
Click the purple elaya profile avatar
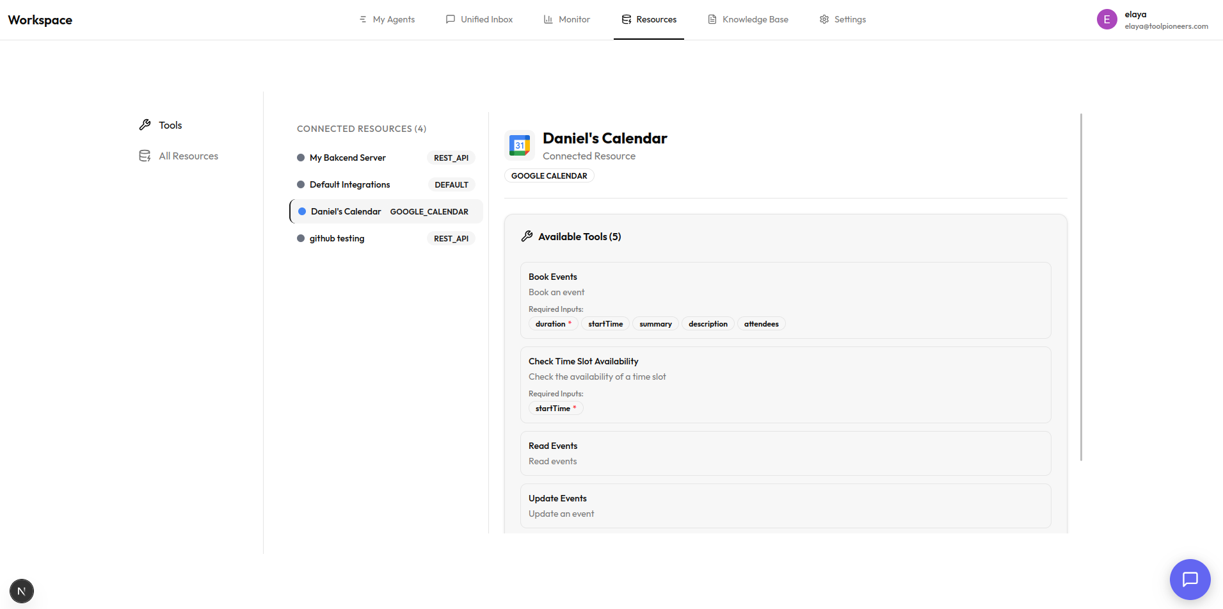[x=1107, y=19]
